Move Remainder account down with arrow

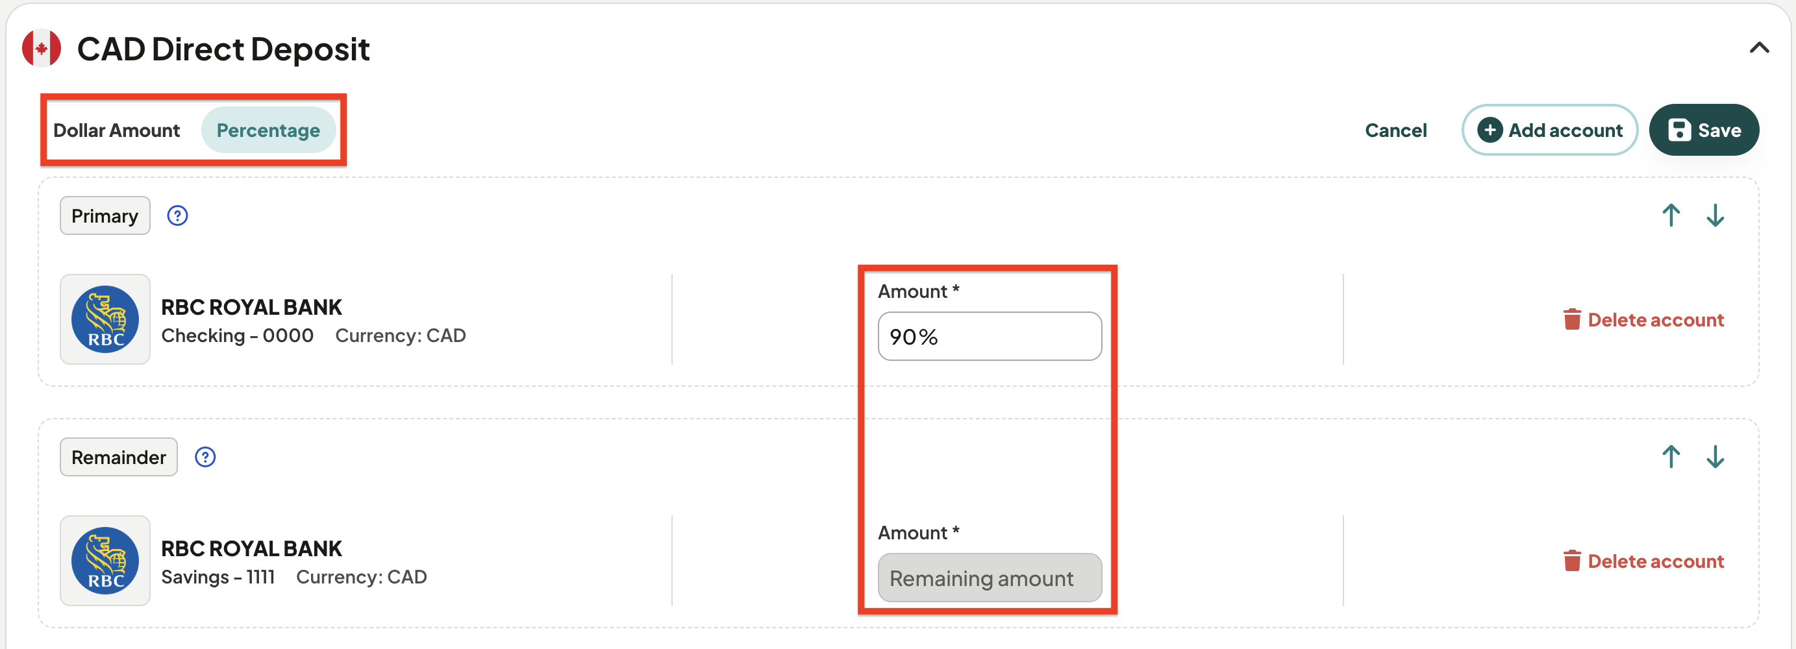point(1715,457)
